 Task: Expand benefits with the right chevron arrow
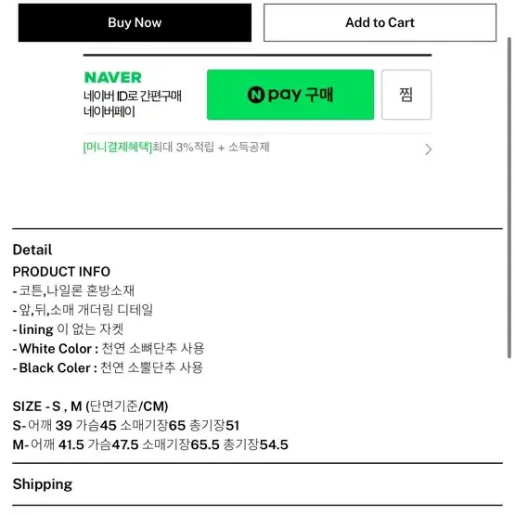[428, 149]
